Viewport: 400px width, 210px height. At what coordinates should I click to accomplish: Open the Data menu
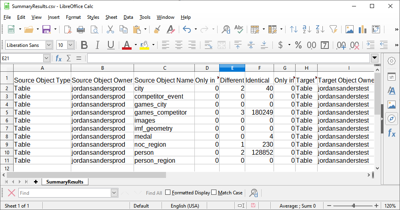click(x=128, y=17)
